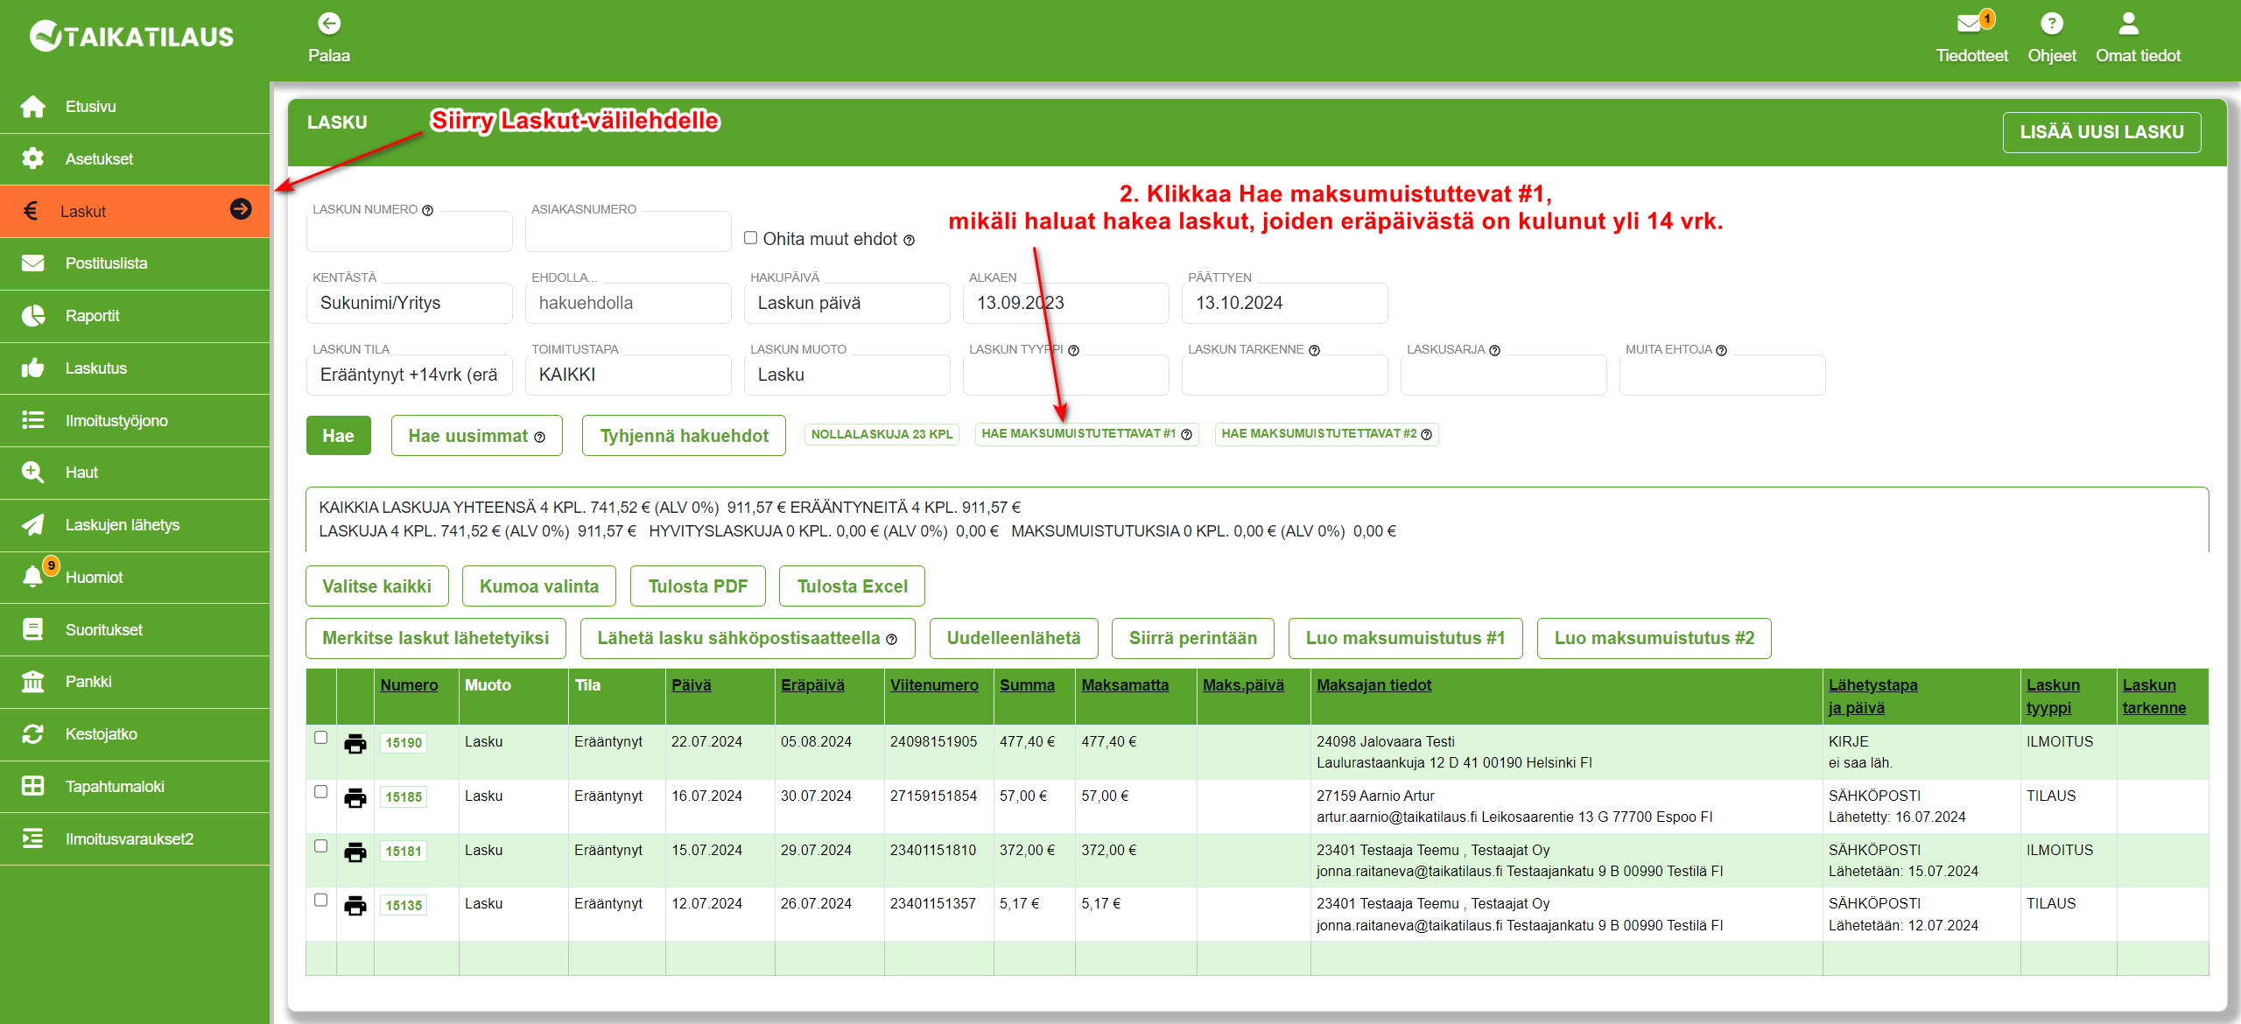Open the Muita ehtoja dropdown

(x=1723, y=375)
